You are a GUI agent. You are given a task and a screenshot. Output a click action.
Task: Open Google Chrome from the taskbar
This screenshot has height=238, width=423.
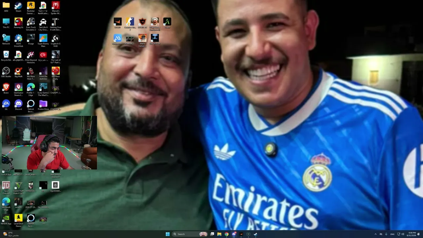(226, 234)
